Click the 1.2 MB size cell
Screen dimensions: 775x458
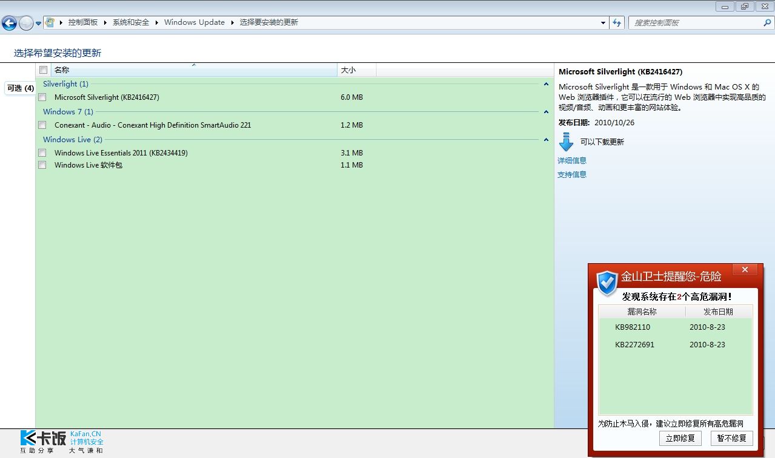pyautogui.click(x=352, y=125)
